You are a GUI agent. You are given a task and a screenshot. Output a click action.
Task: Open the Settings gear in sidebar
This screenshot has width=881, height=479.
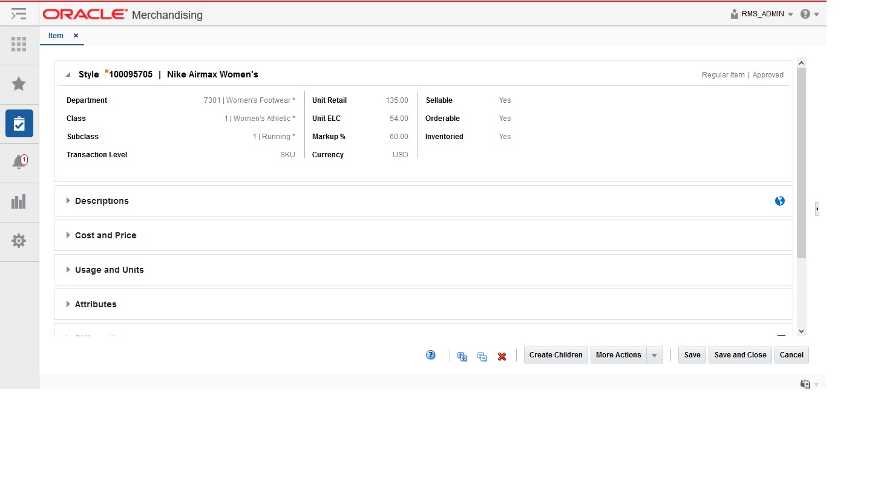click(19, 241)
